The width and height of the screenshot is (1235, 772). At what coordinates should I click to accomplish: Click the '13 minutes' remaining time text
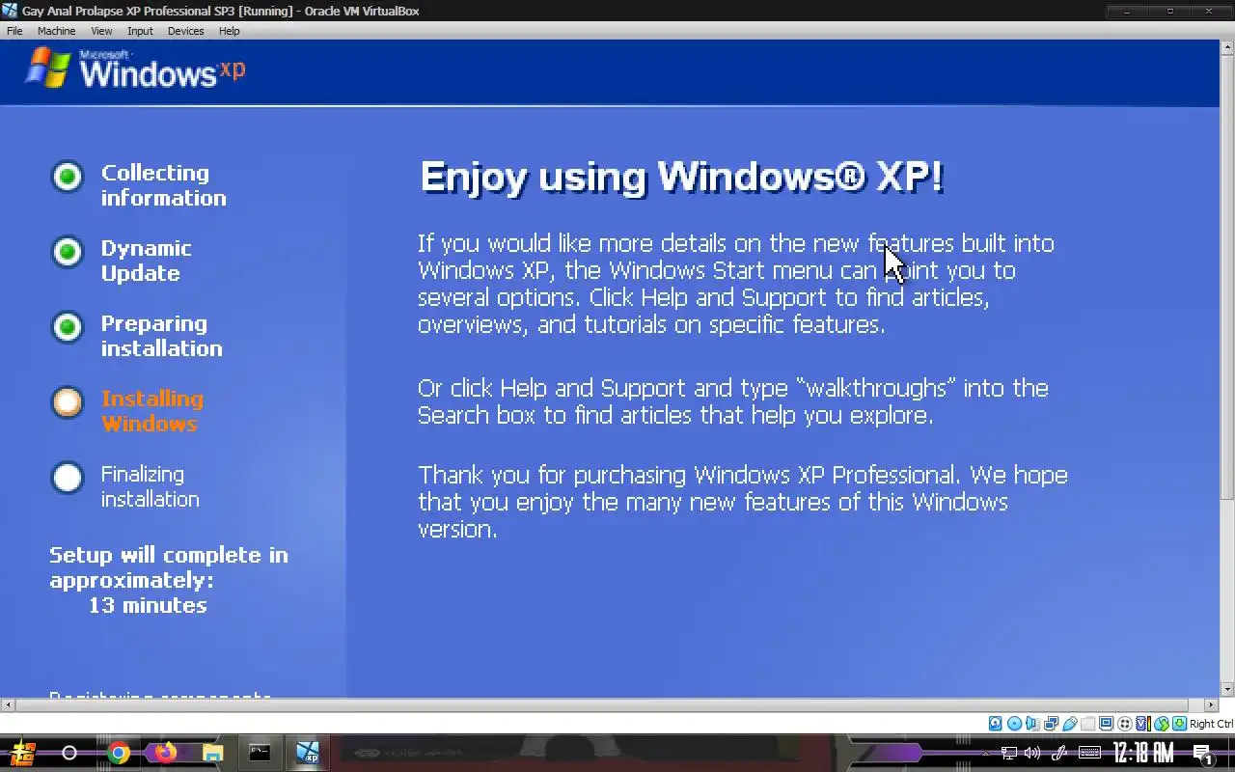pos(148,605)
